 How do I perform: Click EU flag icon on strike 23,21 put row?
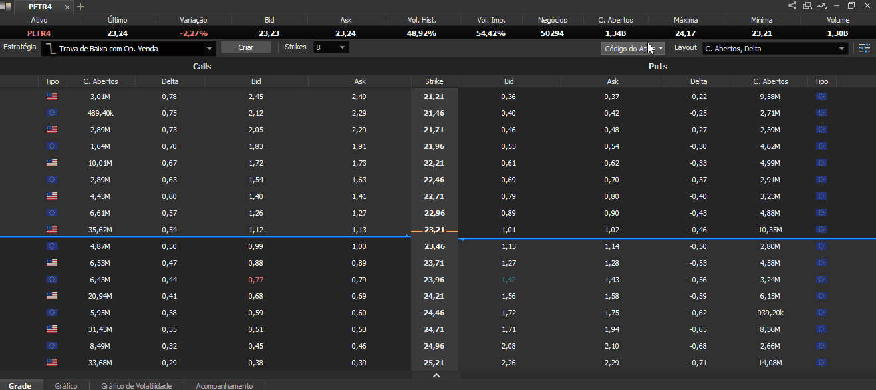pyautogui.click(x=821, y=230)
